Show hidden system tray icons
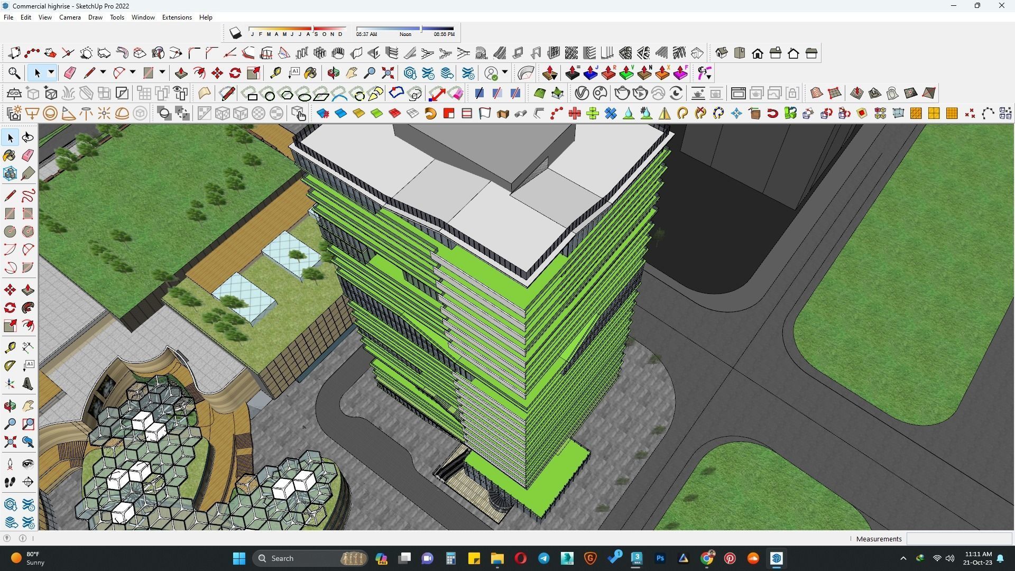Viewport: 1015px width, 571px height. coord(903,558)
